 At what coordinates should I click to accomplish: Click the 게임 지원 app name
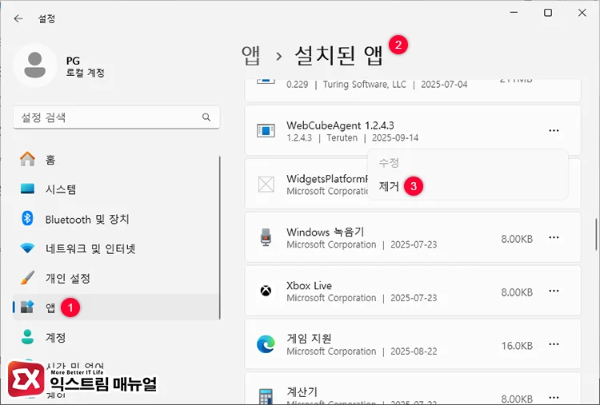coord(309,339)
